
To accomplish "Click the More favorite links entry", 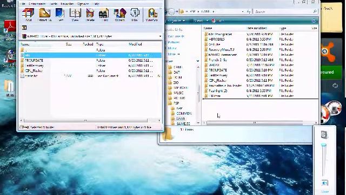I will [174, 54].
